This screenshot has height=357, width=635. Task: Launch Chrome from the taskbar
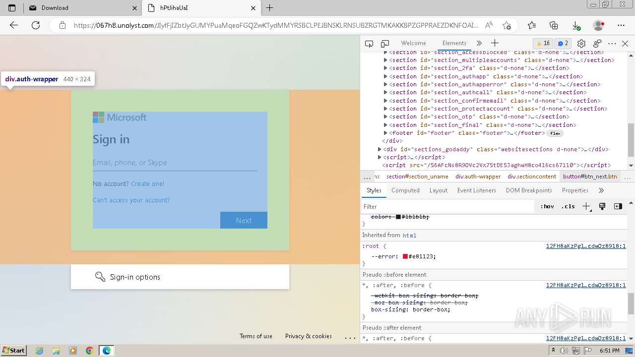pos(90,351)
